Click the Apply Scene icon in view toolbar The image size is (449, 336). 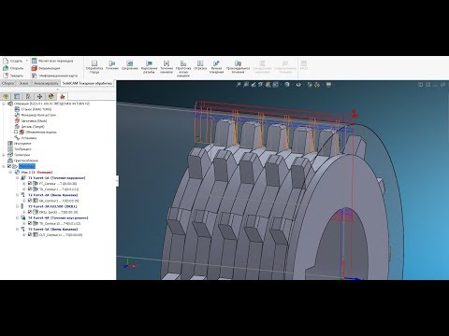click(317, 84)
